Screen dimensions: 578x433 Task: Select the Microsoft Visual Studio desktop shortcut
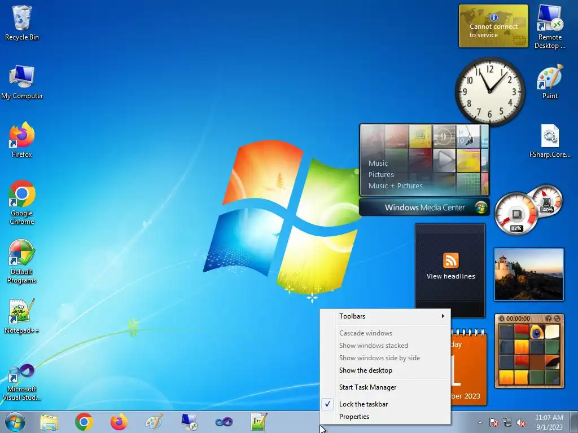click(x=22, y=382)
